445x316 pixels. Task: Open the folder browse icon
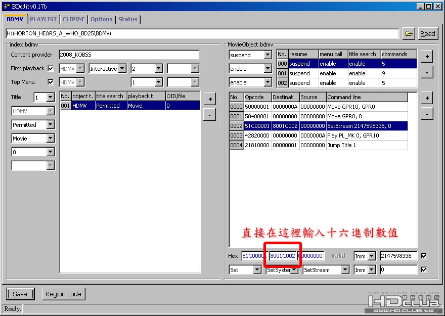[409, 33]
